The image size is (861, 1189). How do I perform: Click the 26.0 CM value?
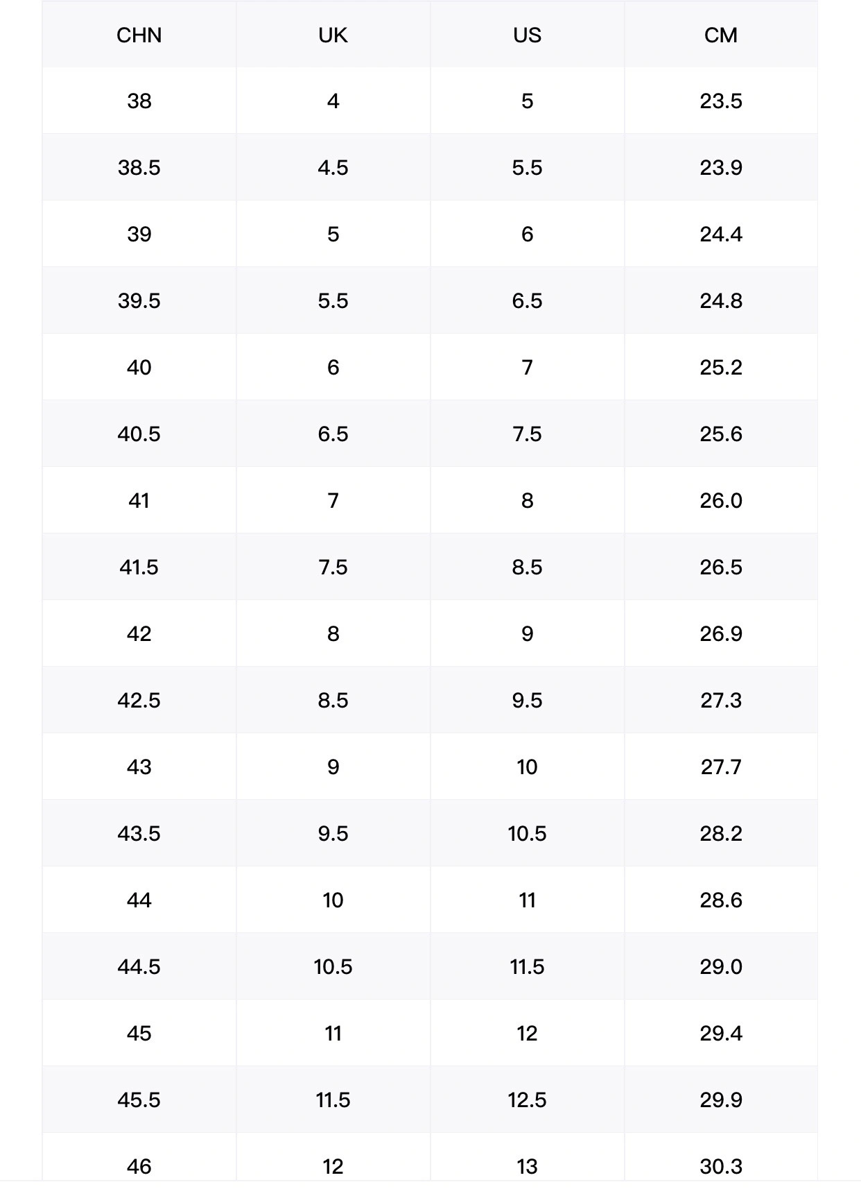pos(721,501)
